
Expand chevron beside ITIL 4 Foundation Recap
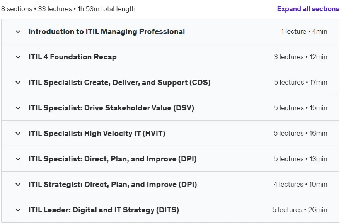point(18,57)
